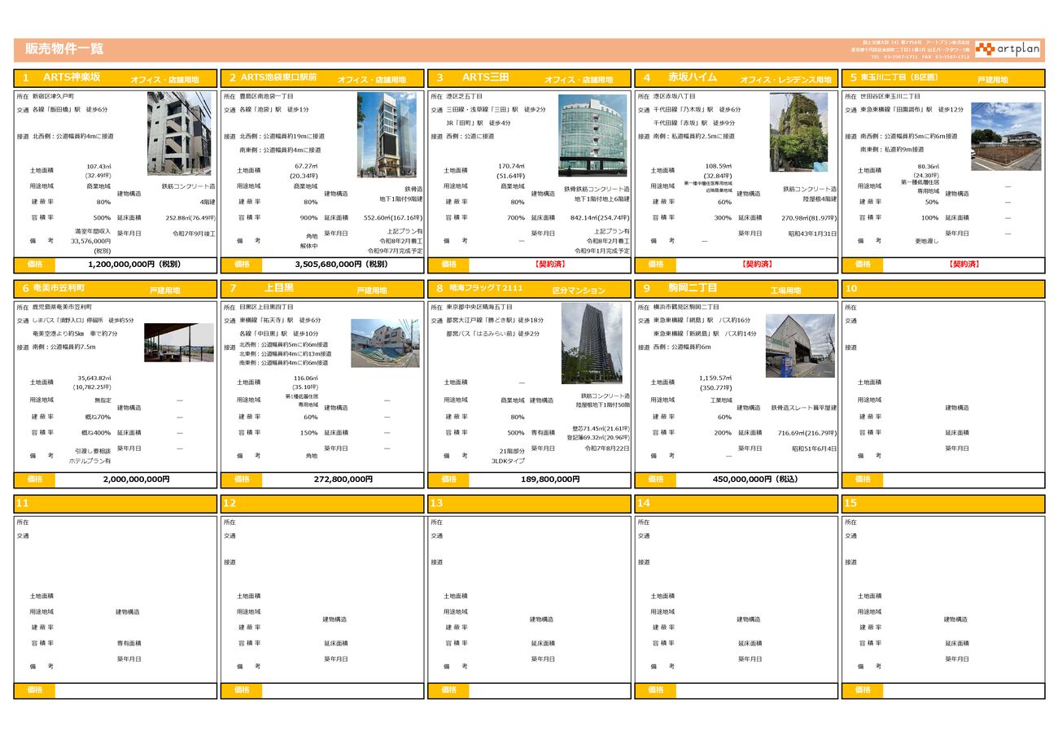Click the artplan logo
1058x748 pixels.
tap(1008, 50)
